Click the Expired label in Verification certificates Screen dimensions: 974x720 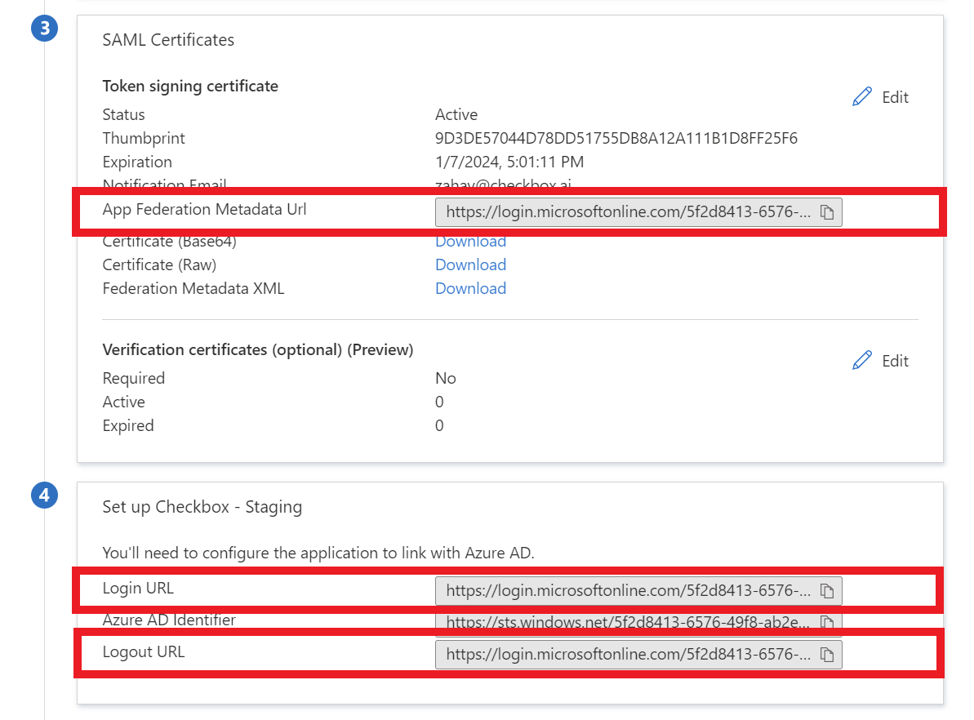pyautogui.click(x=128, y=425)
